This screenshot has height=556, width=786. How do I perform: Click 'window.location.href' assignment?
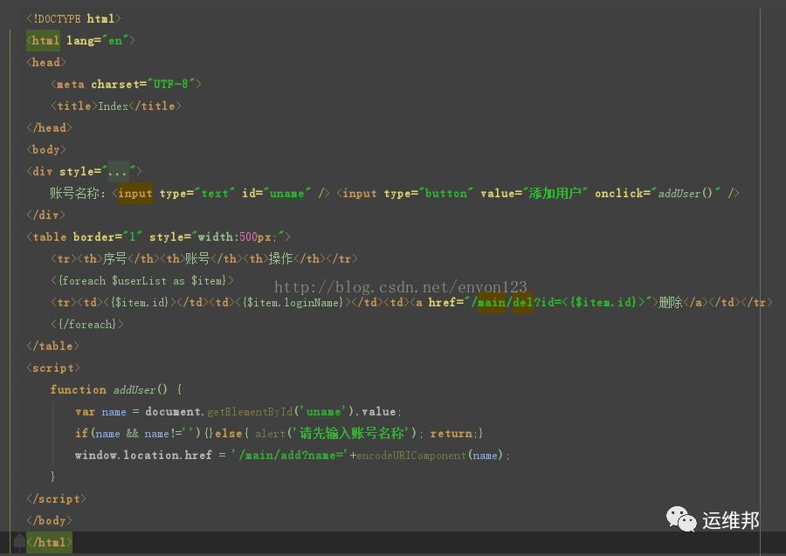point(143,456)
